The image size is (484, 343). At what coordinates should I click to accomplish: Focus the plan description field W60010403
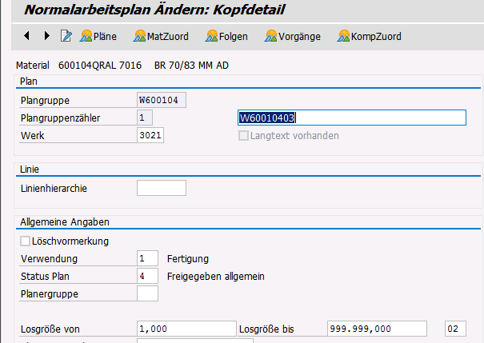(x=352, y=118)
